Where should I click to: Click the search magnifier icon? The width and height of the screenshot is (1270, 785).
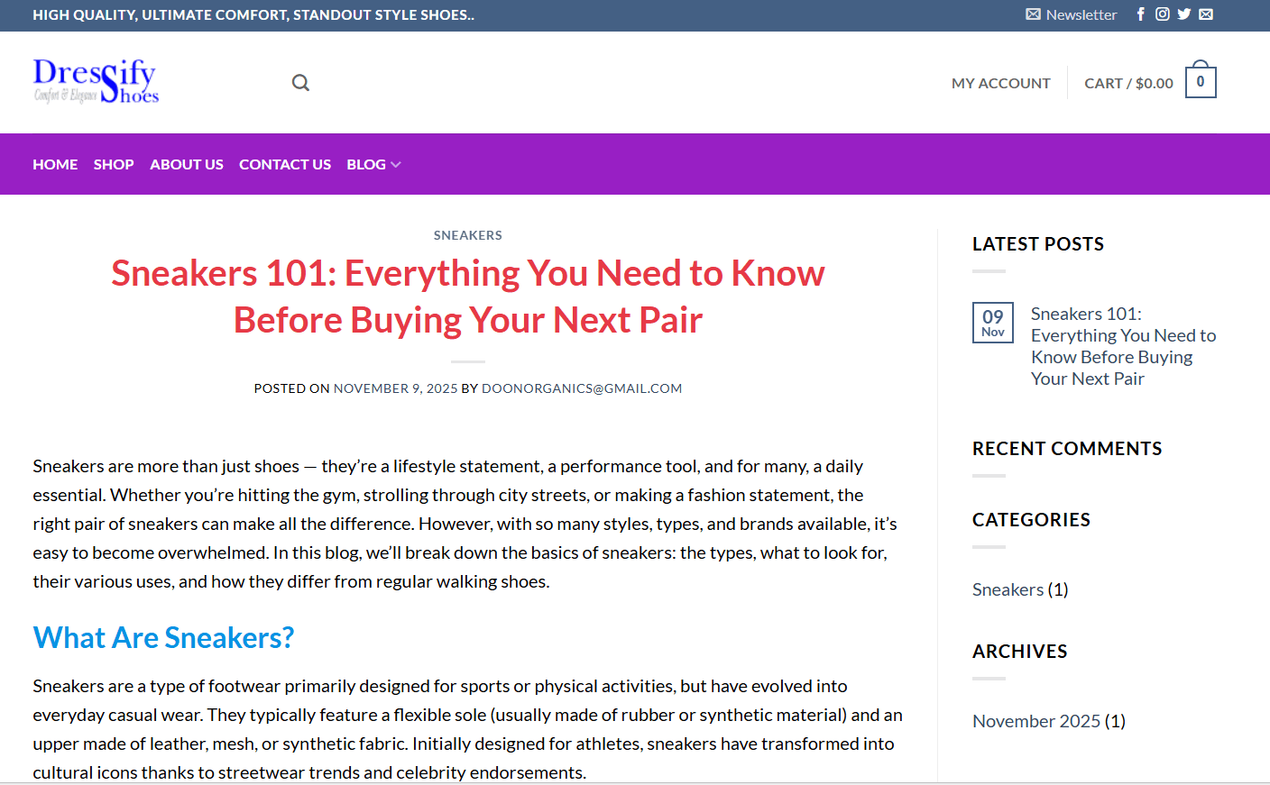click(x=300, y=83)
